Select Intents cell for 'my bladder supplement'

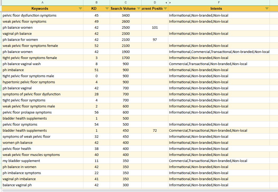[219, 161]
